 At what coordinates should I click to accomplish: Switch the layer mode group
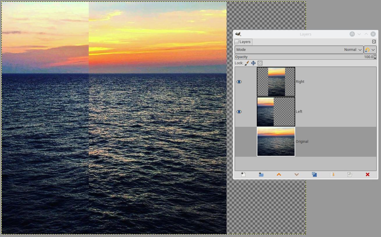[x=370, y=50]
